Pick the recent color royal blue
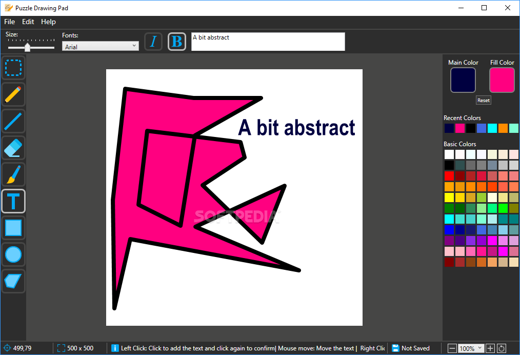 coord(482,128)
